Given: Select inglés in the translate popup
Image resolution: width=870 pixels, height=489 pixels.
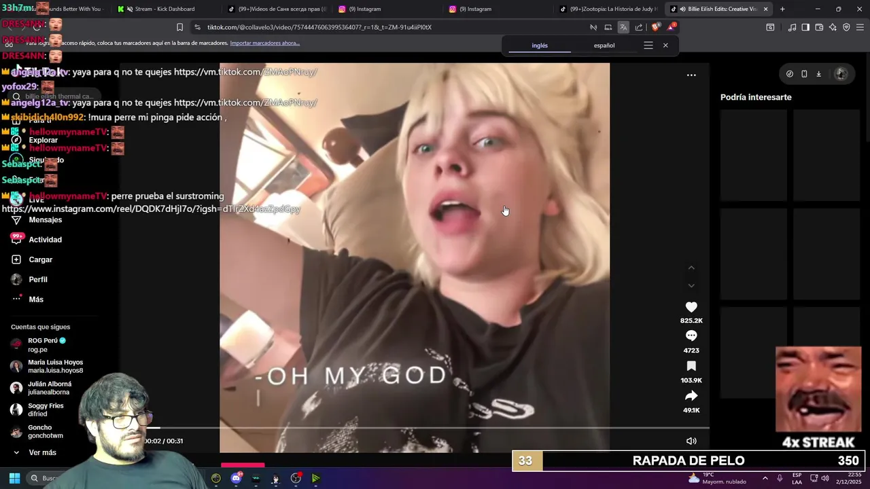Looking at the screenshot, I should click(540, 46).
